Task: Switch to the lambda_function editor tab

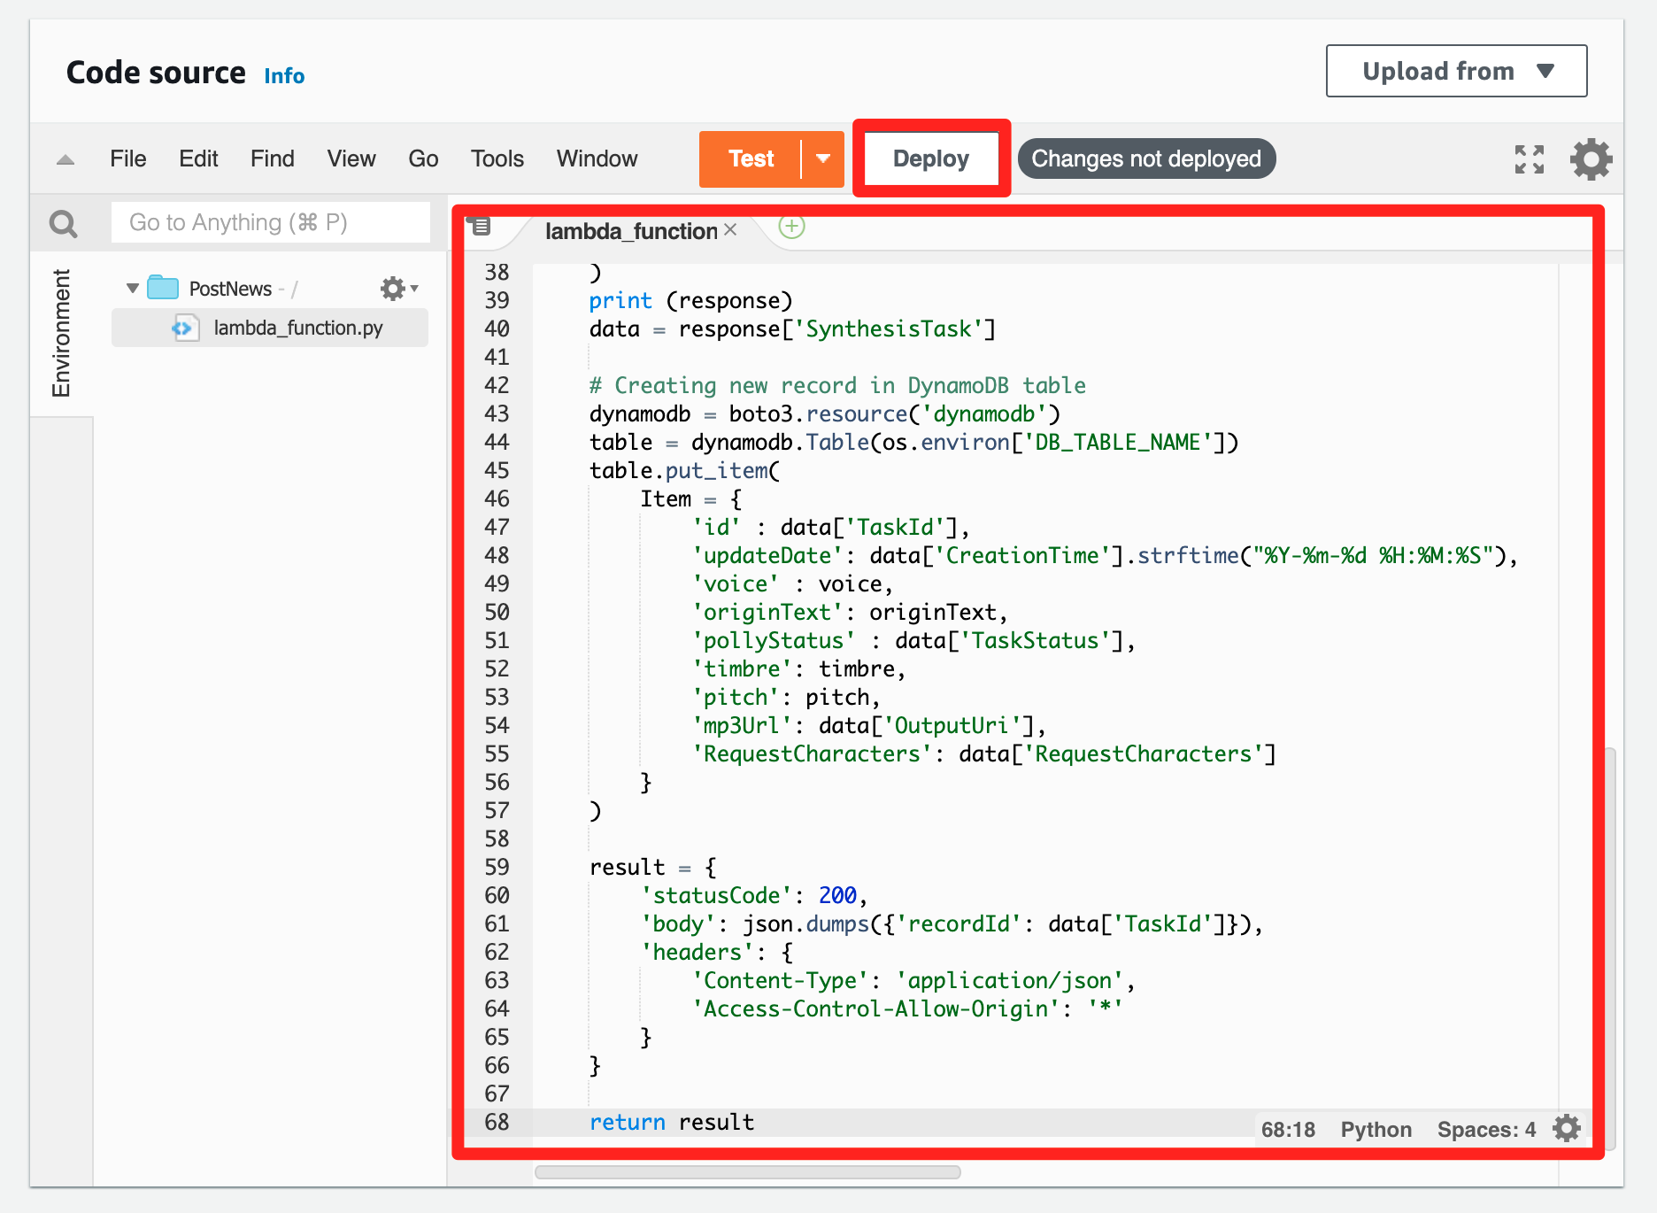Action: click(631, 231)
